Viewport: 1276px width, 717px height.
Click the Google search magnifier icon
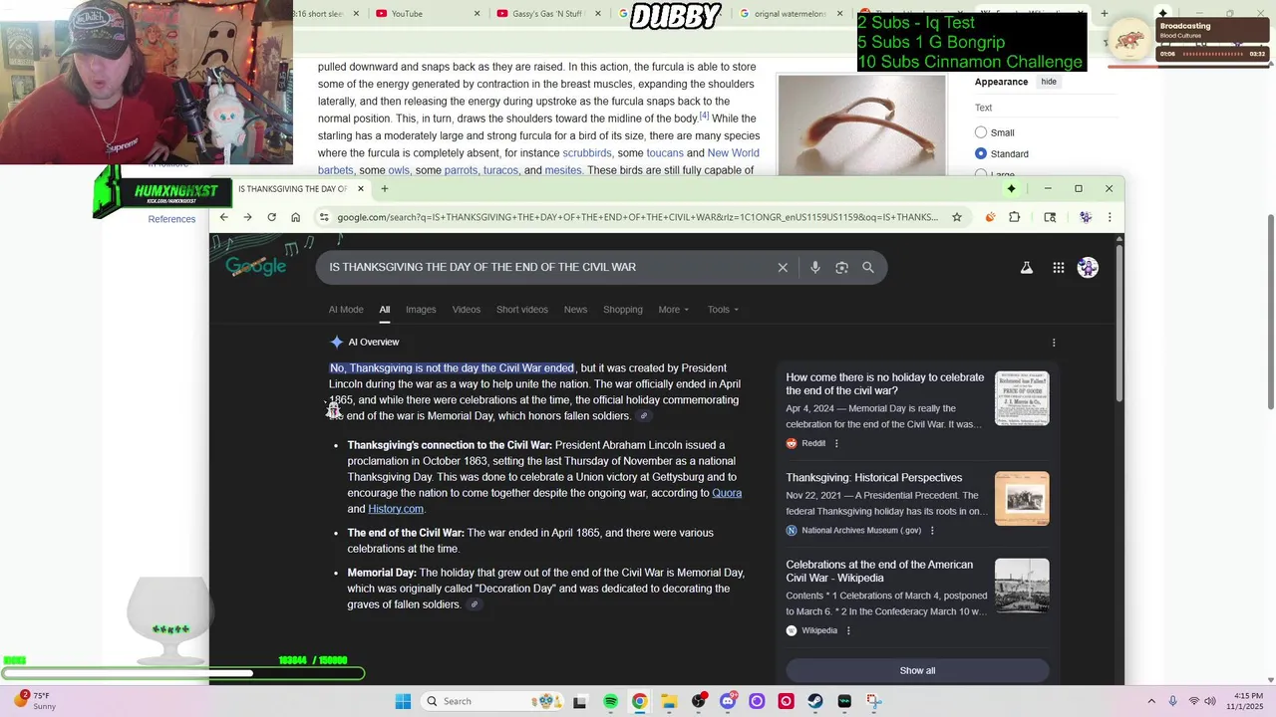click(868, 267)
